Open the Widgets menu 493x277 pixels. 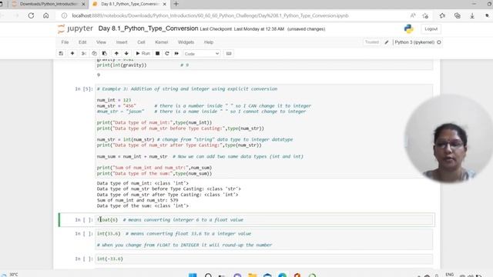(186, 42)
